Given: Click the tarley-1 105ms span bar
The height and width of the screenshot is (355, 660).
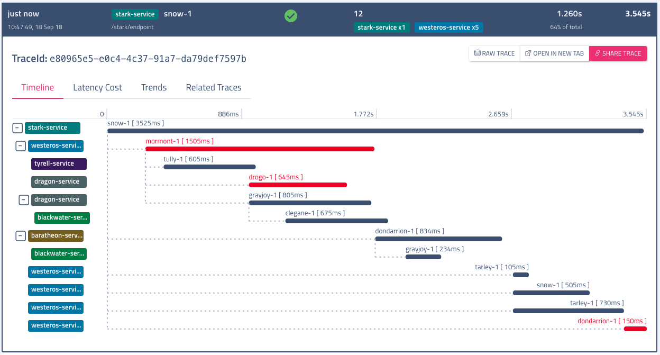Looking at the screenshot, I should (521, 275).
